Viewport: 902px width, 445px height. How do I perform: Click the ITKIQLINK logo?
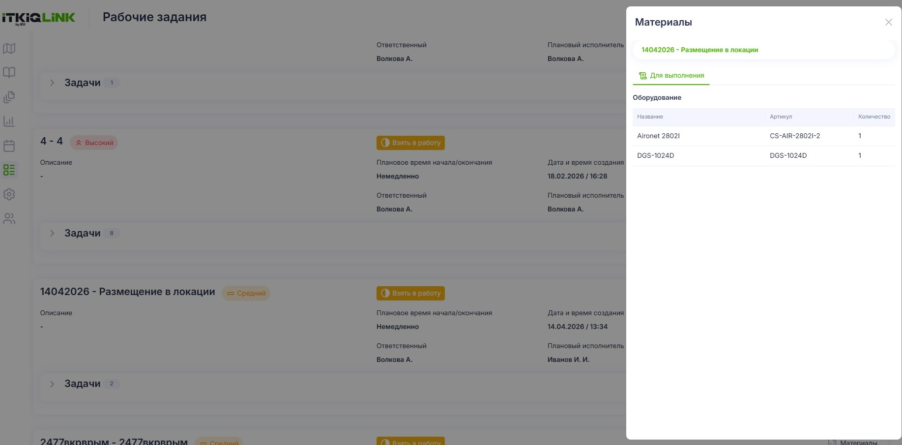coord(38,18)
